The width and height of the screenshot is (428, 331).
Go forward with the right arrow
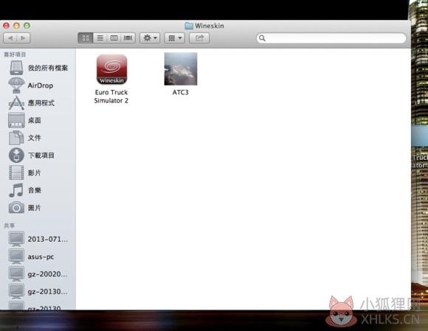click(24, 38)
